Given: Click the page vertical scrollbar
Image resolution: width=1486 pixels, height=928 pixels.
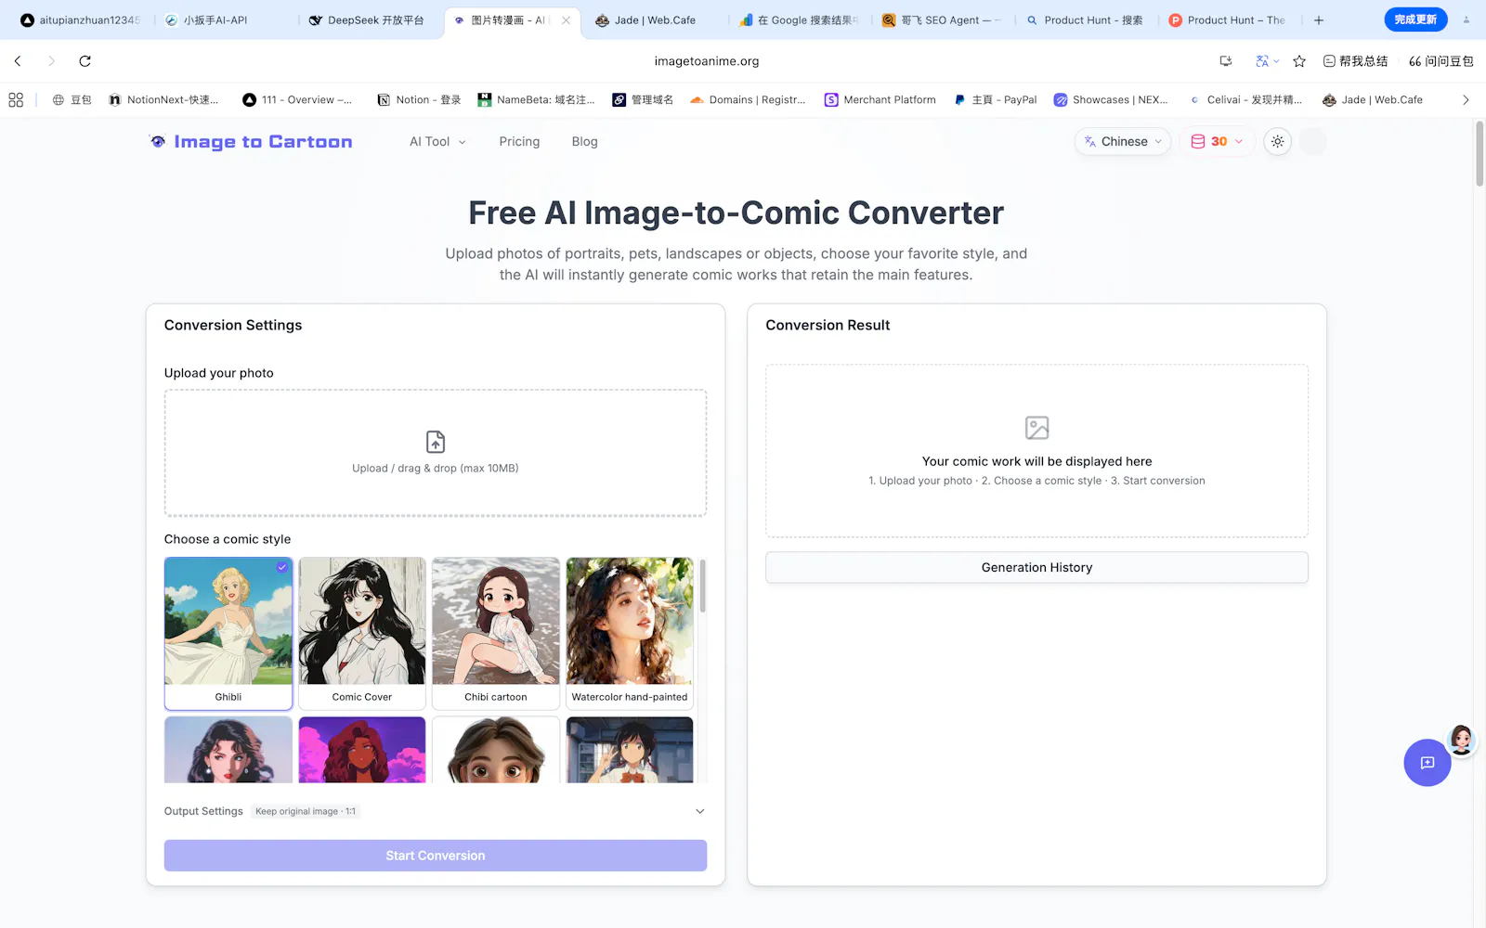Looking at the screenshot, I should point(1479,154).
